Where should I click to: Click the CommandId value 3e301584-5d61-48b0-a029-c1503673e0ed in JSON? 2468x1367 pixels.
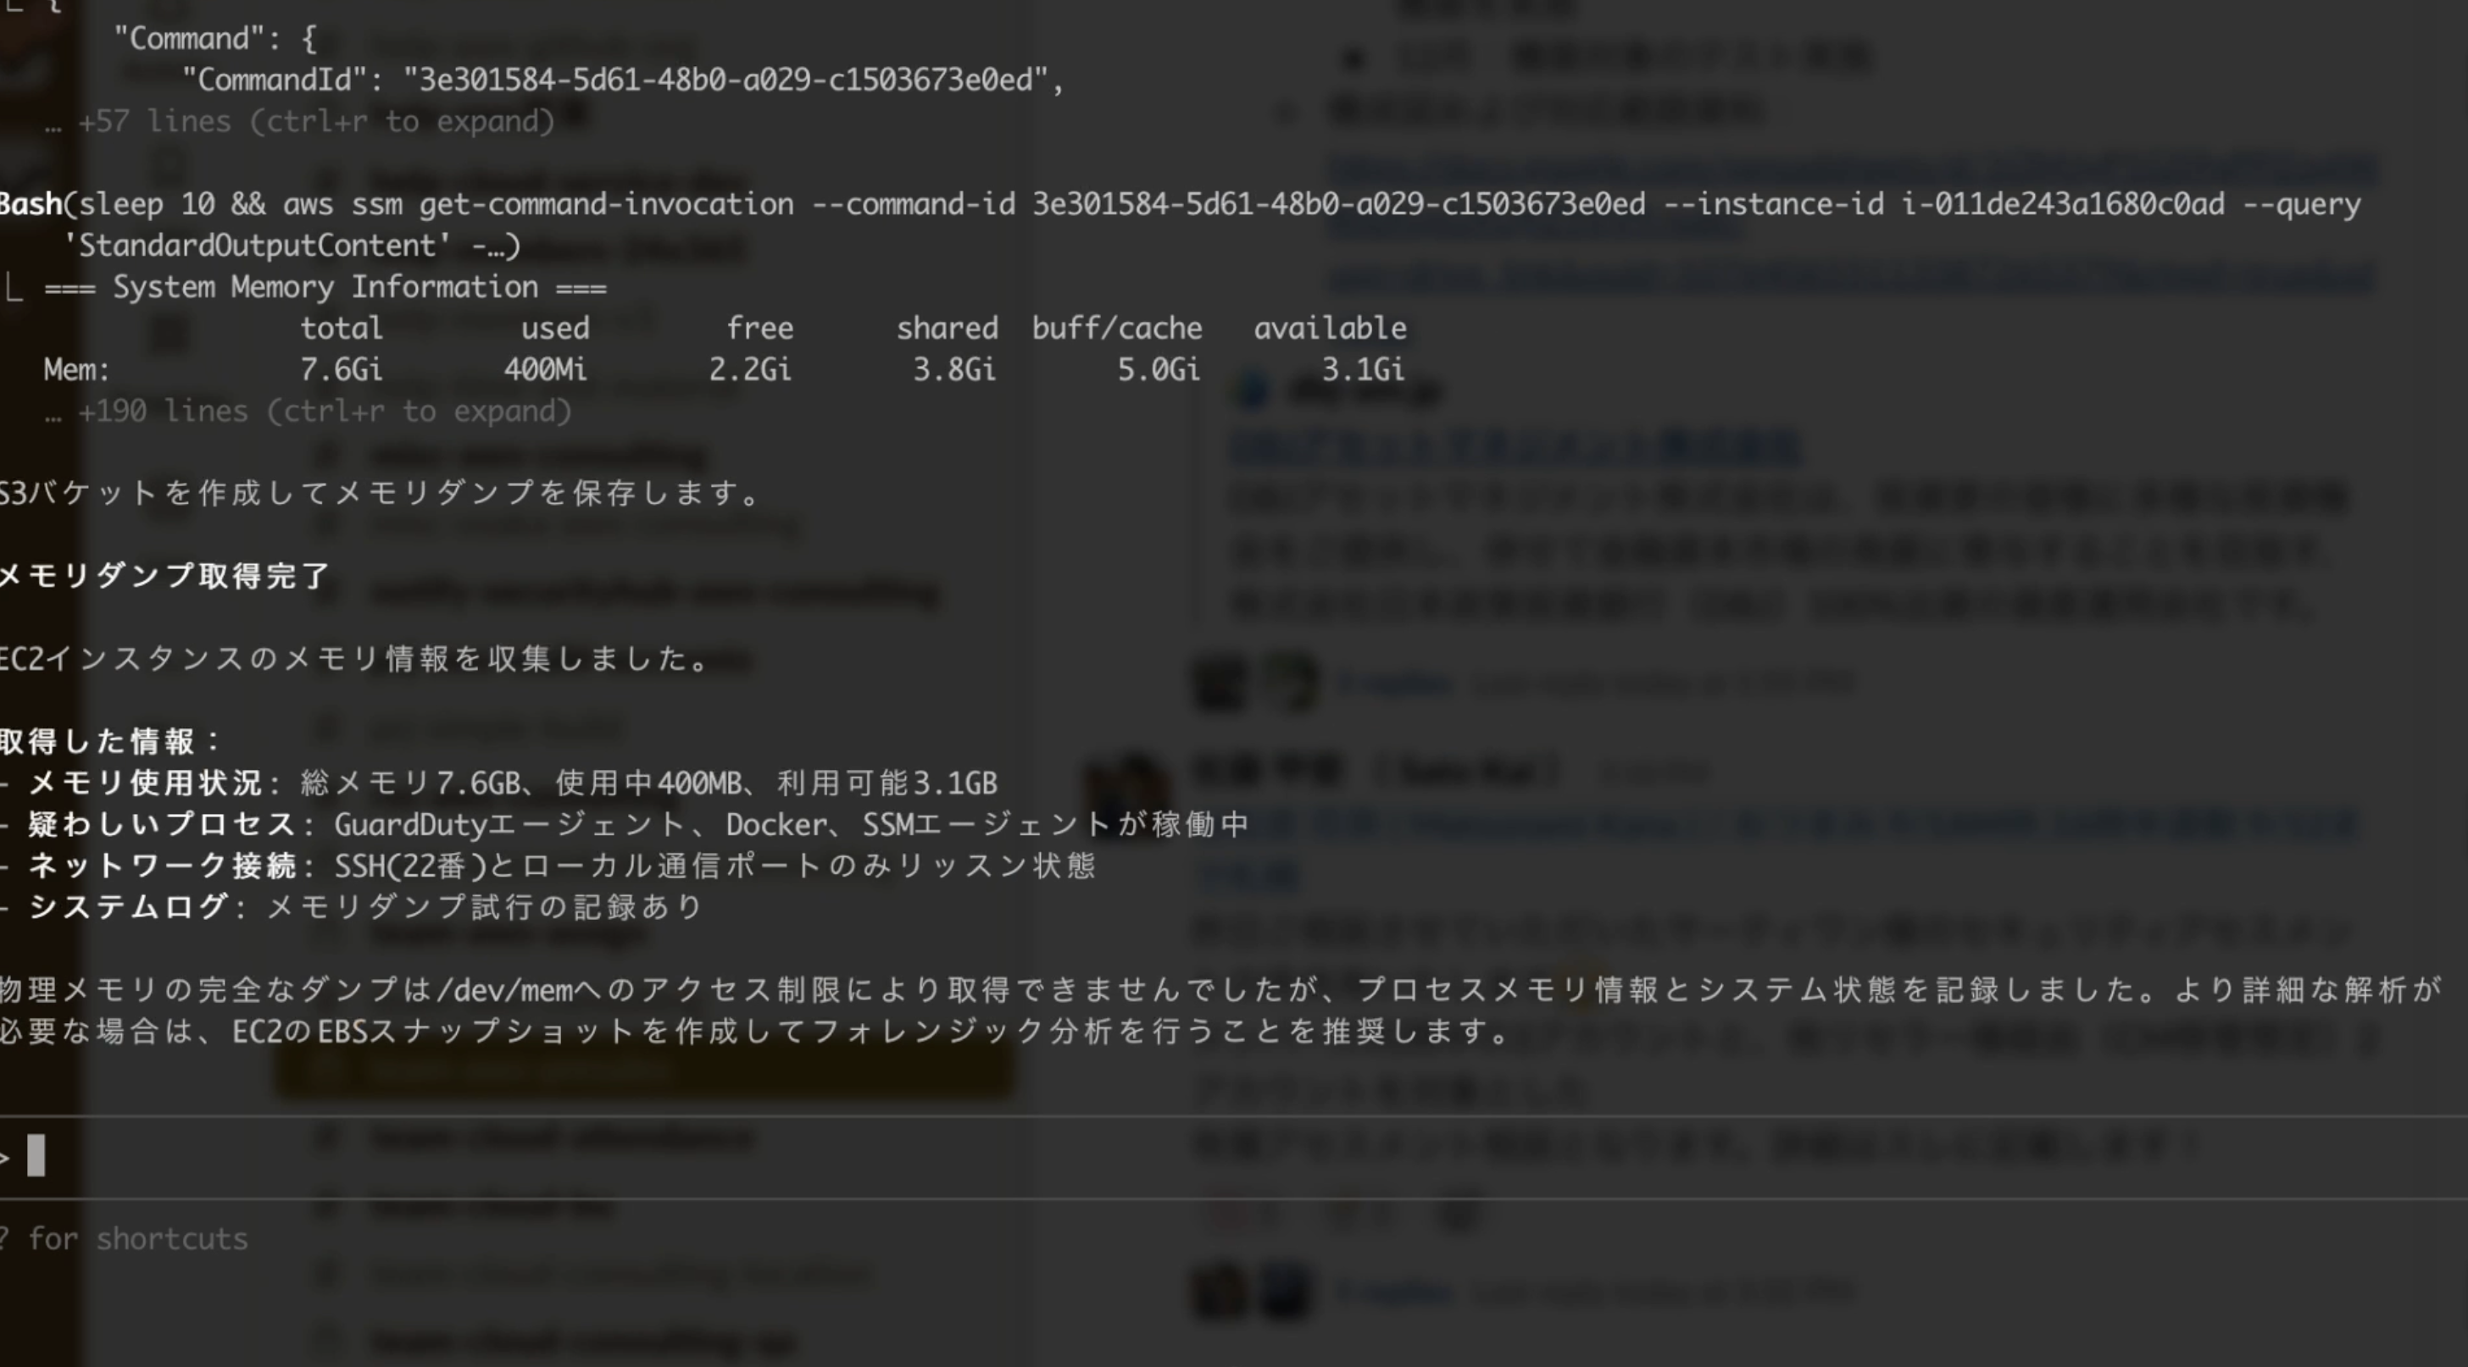click(725, 80)
